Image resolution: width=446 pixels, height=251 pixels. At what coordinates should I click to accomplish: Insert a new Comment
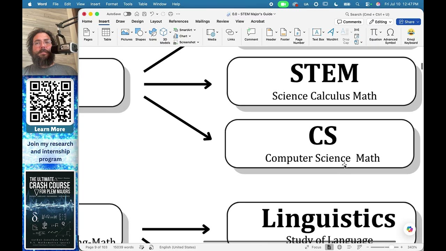[x=251, y=35]
